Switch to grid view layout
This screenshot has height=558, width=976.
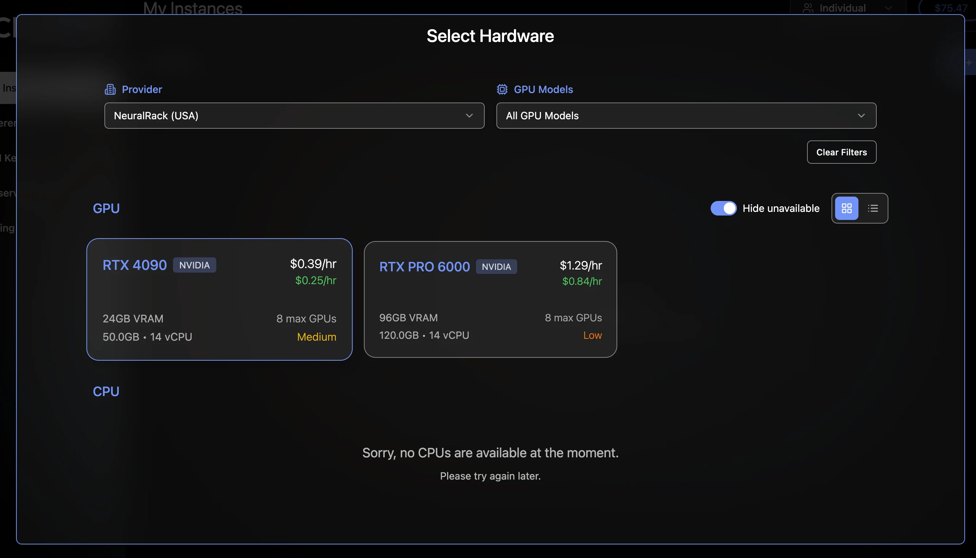coord(846,208)
